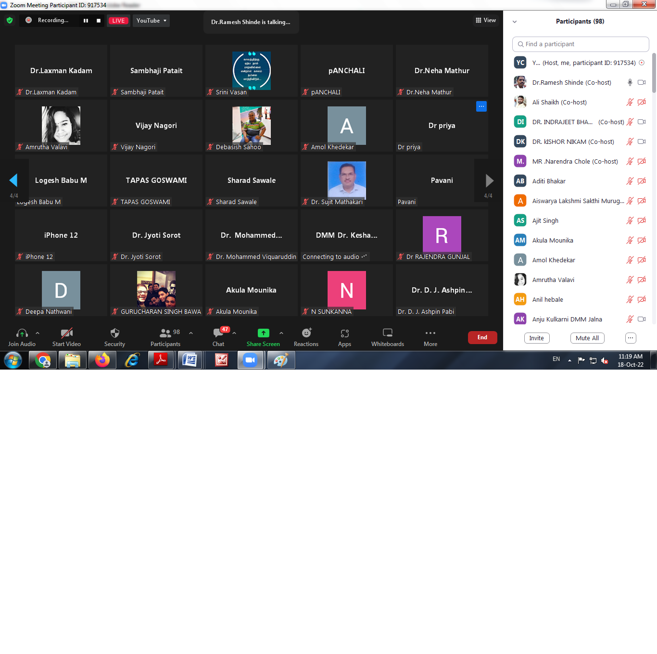Click MR .Narendra Chole muted mic icon
Viewport: 657px width, 654px height.
(630, 161)
